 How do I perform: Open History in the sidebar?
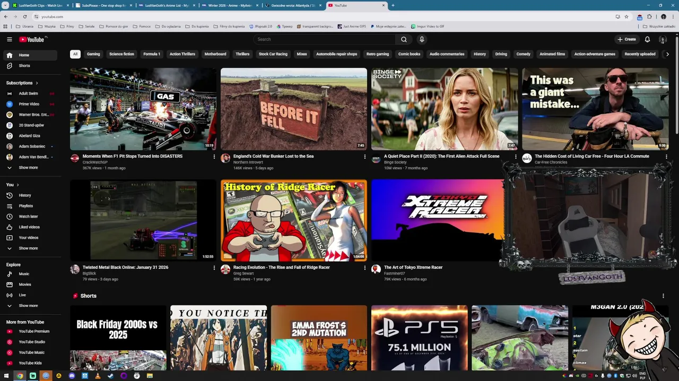31,195
